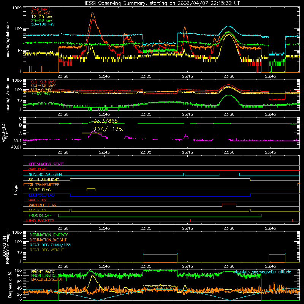Select the GAP_FLAG label
This screenshot has width=304, height=304.
coord(37,169)
